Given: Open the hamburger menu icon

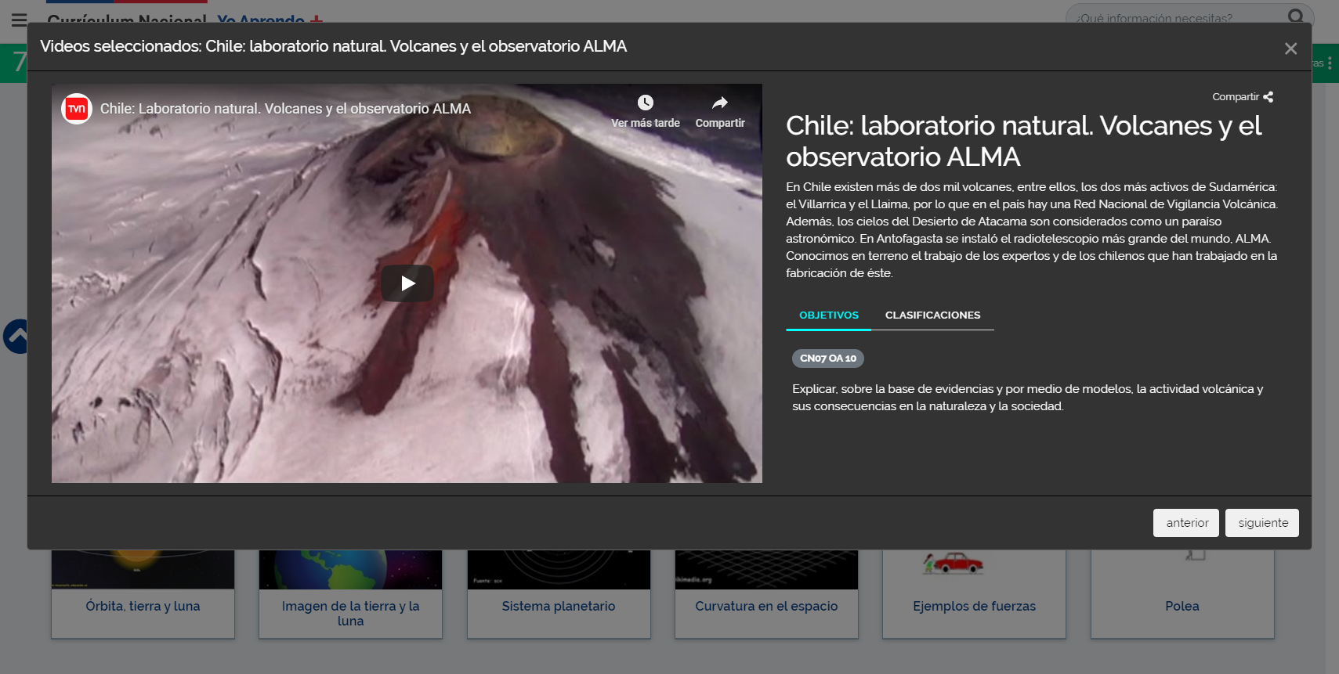Looking at the screenshot, I should click(20, 19).
